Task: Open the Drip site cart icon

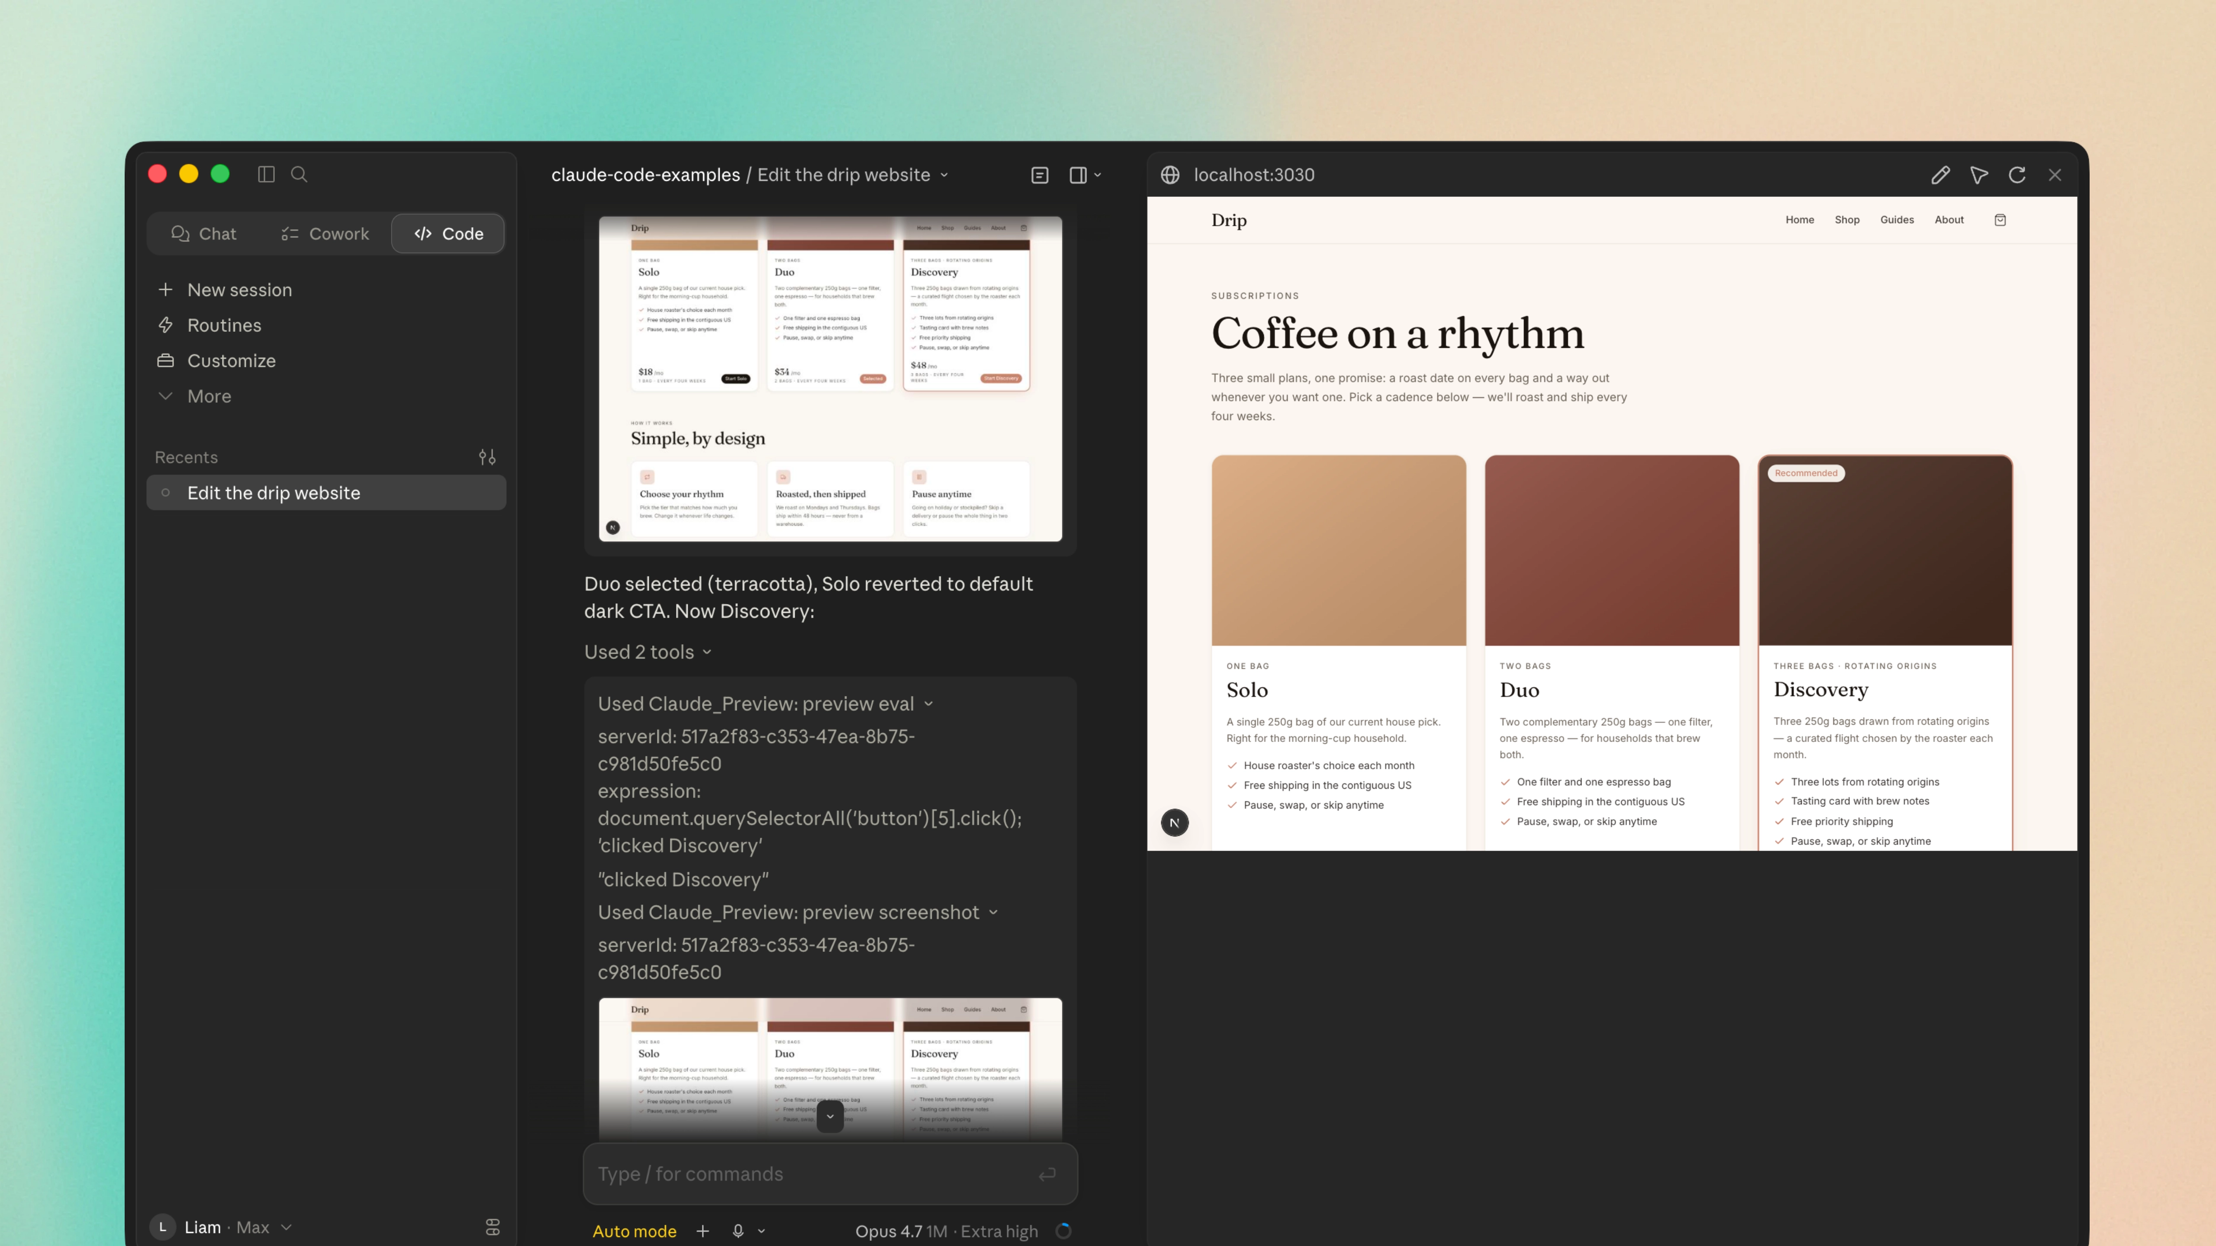Action: click(x=2000, y=220)
